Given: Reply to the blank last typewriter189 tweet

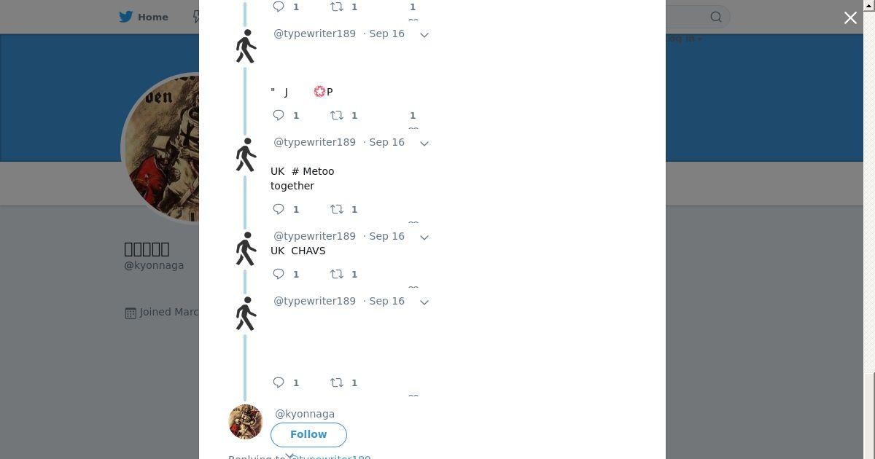Looking at the screenshot, I should click(x=279, y=382).
